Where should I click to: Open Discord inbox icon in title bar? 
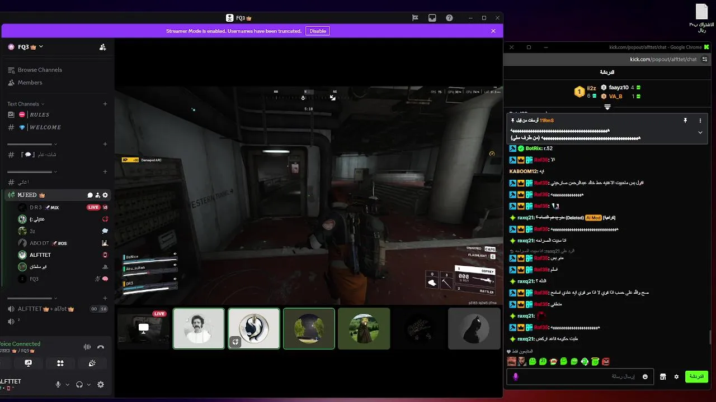pyautogui.click(x=432, y=18)
